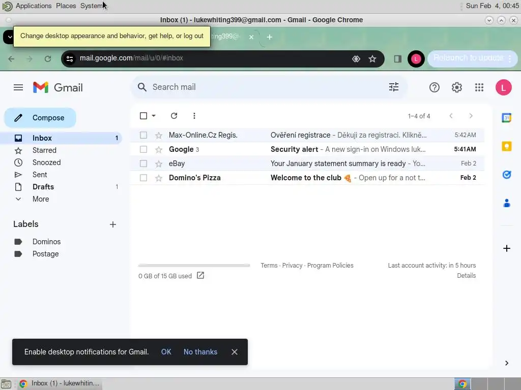Open the Terms link
This screenshot has height=390, width=521.
pos(269,265)
